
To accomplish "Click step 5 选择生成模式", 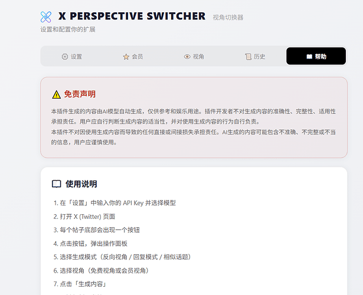I will pyautogui.click(x=122, y=257).
